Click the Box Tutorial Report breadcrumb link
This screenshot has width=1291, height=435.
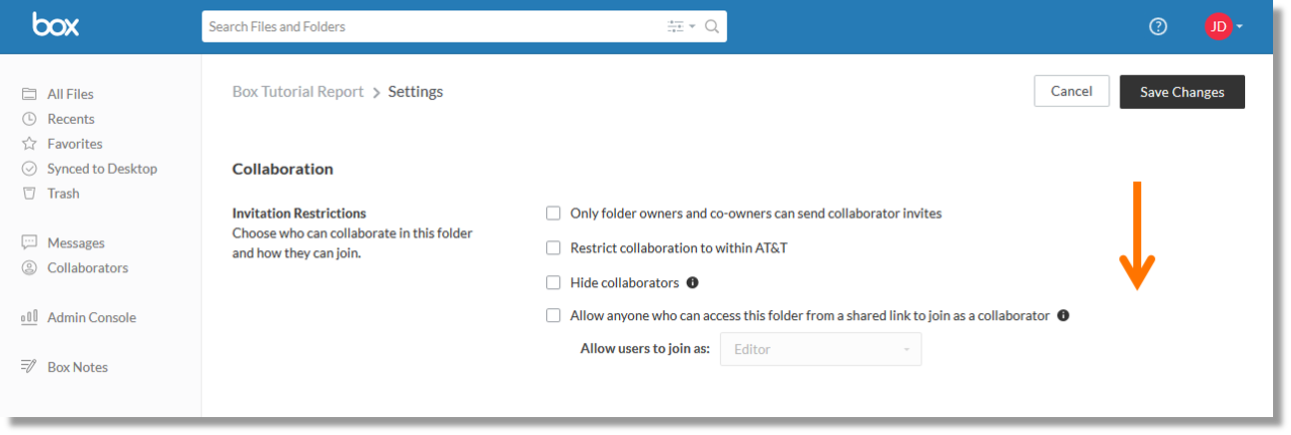point(298,92)
